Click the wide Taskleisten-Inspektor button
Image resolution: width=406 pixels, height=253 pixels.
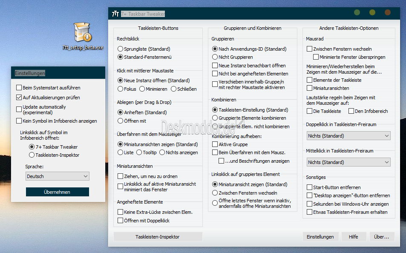pos(158,237)
